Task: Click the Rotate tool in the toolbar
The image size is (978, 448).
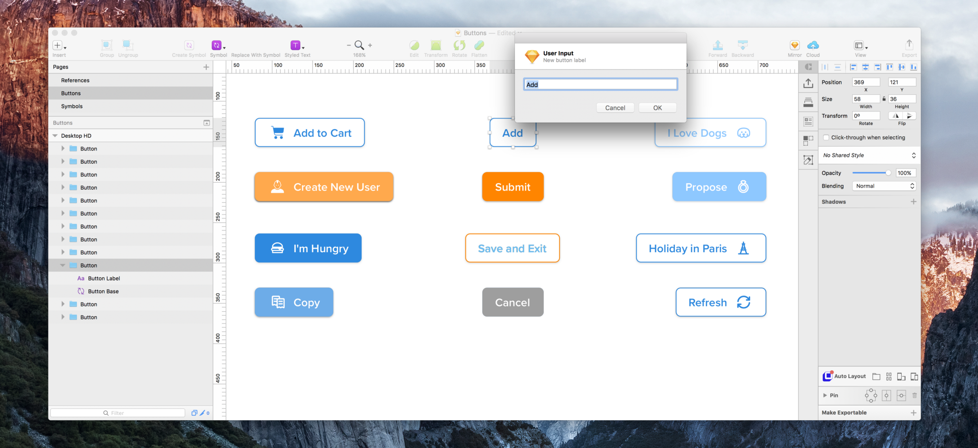Action: (459, 45)
